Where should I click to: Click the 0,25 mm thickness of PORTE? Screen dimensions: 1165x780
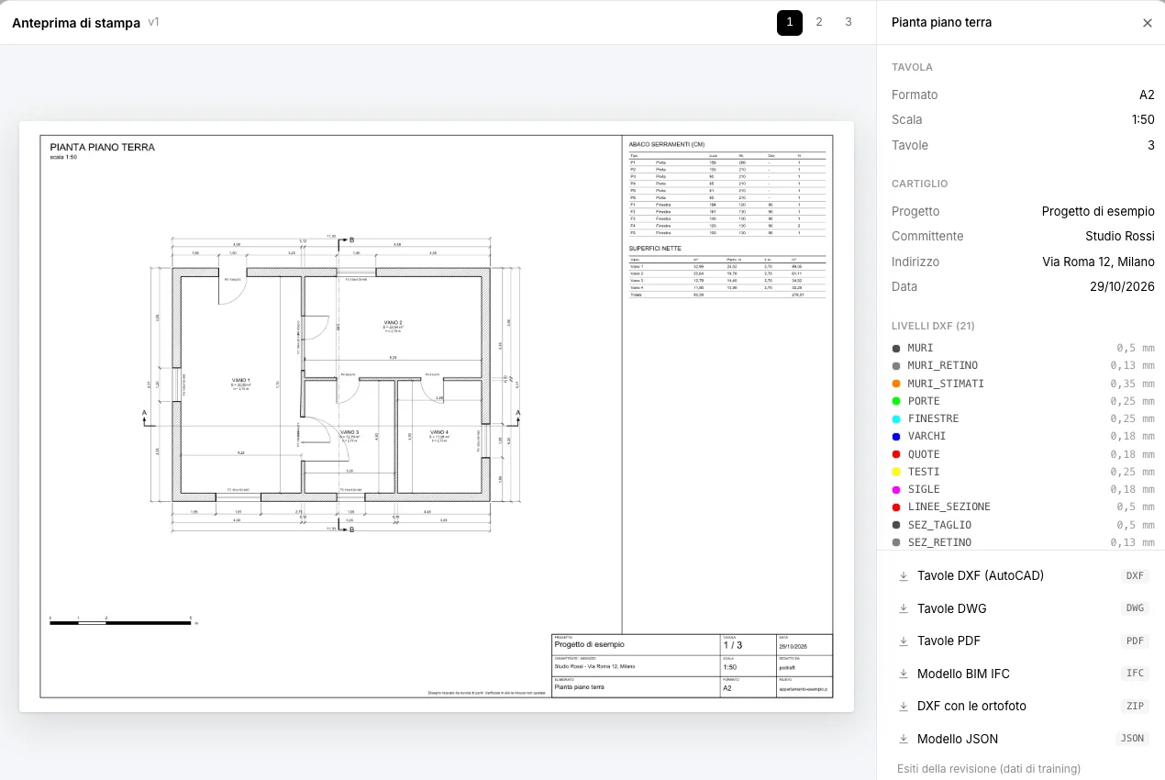point(1132,401)
